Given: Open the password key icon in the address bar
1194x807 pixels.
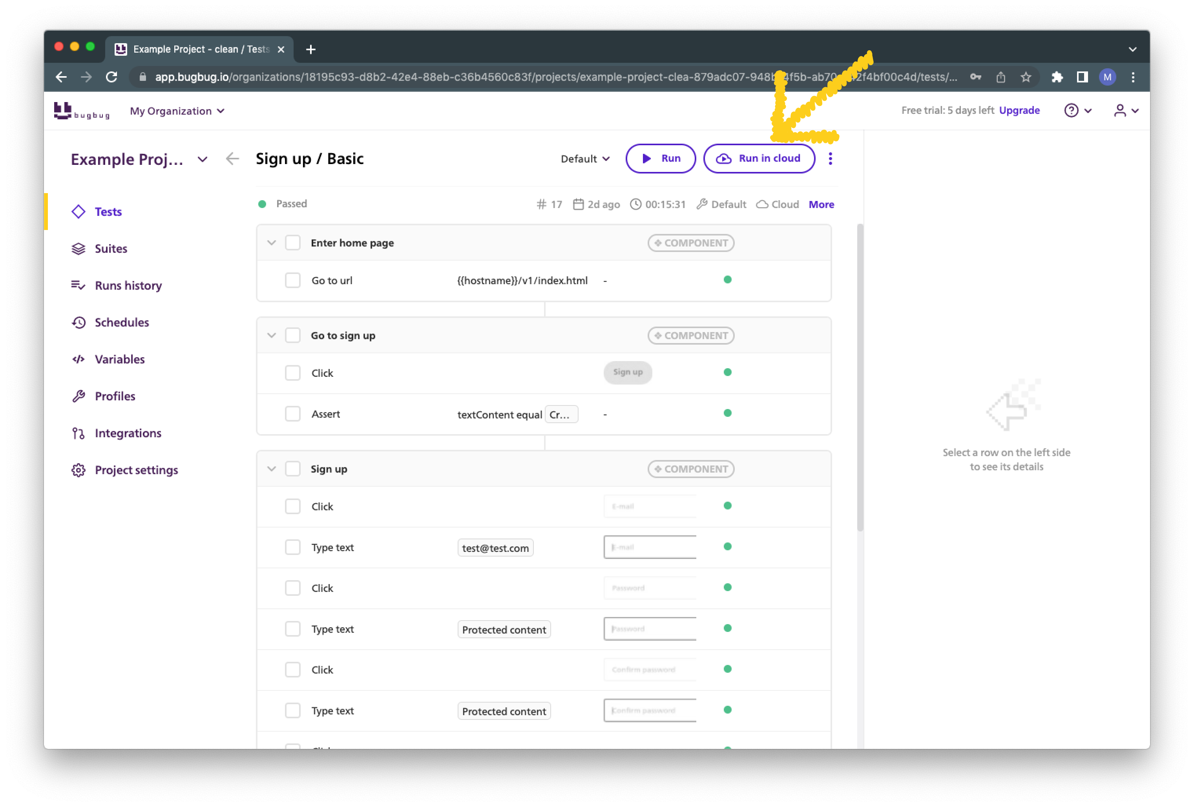Looking at the screenshot, I should click(x=975, y=77).
